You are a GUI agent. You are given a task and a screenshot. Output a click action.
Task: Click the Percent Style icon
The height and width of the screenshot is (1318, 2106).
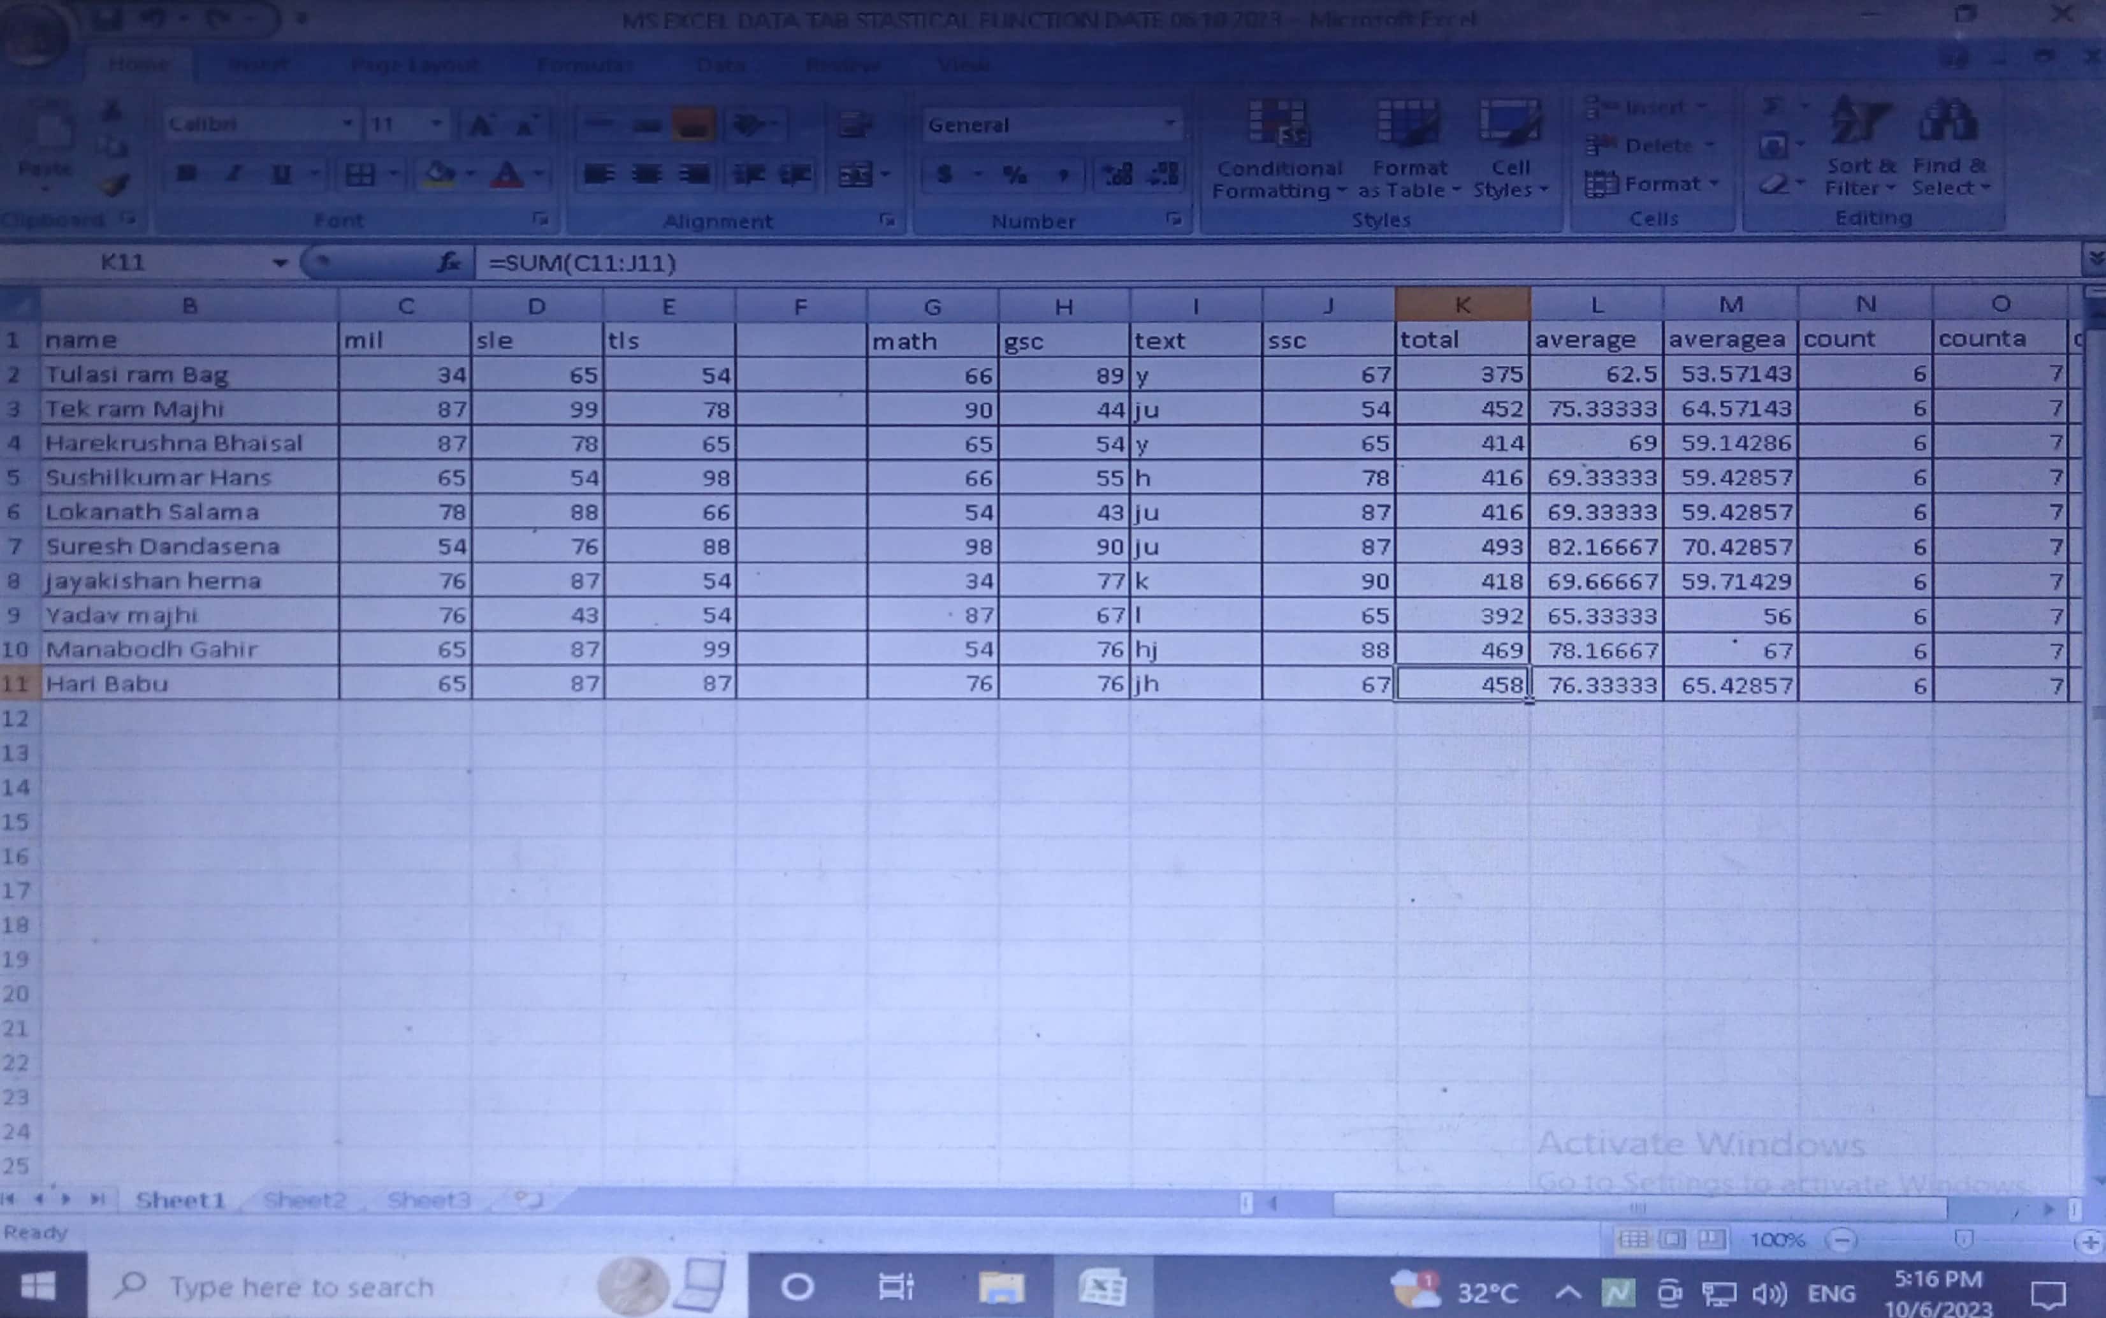(1015, 175)
